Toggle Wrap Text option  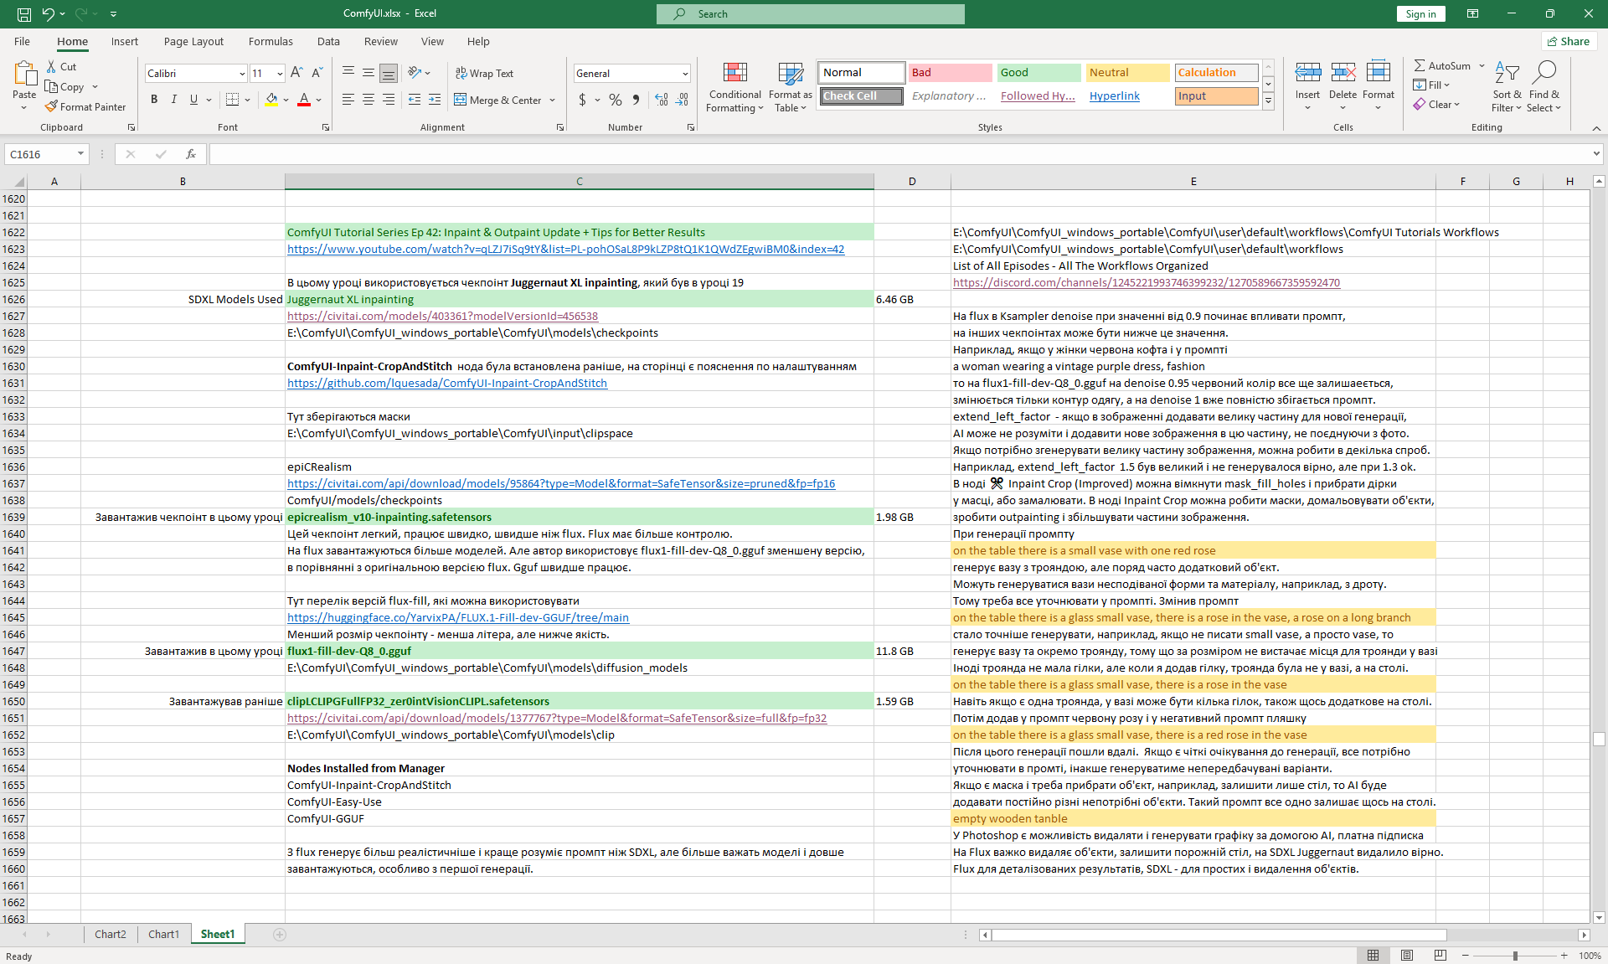484,74
